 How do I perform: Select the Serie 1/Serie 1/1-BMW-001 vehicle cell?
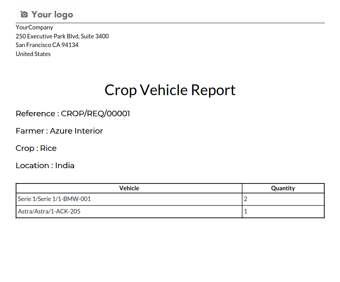54,199
